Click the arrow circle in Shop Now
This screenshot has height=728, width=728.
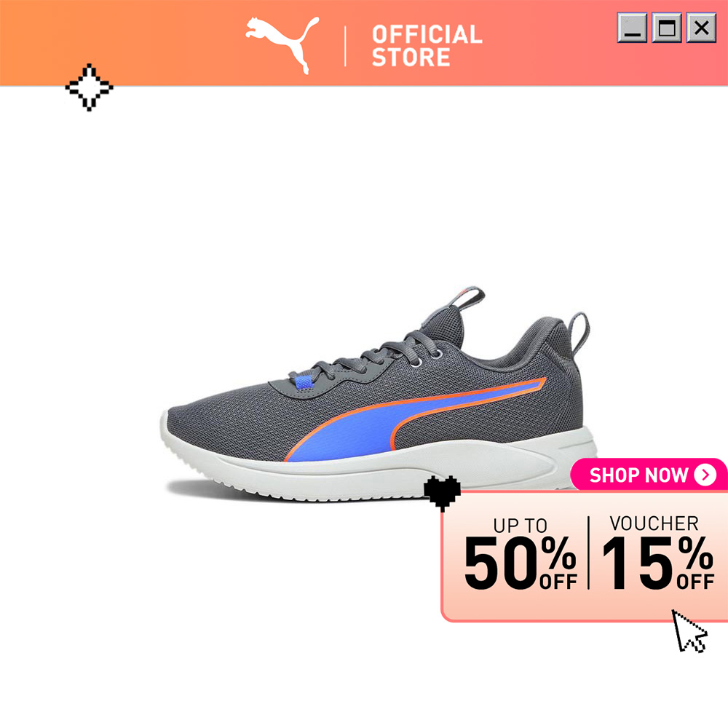pyautogui.click(x=705, y=475)
